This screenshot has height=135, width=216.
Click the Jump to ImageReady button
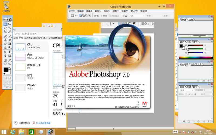pyautogui.click(x=8, y=87)
